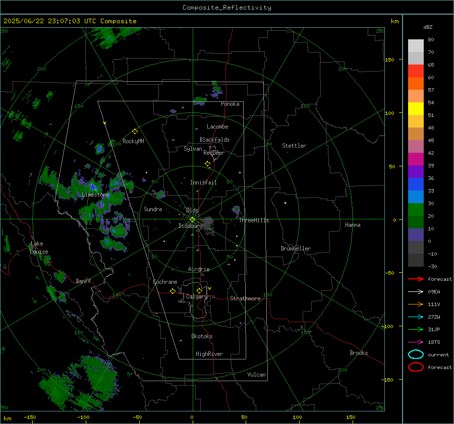Click the Cochrane label
This screenshot has width=454, height=424.
(x=165, y=282)
